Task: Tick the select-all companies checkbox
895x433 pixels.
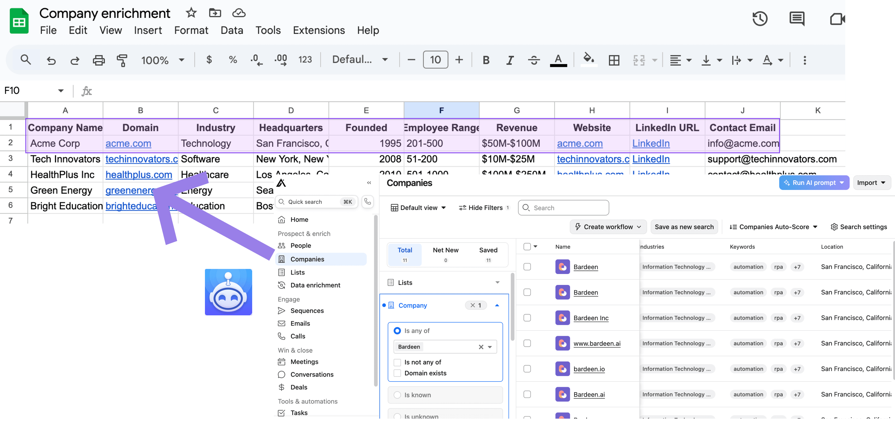Action: click(x=527, y=247)
